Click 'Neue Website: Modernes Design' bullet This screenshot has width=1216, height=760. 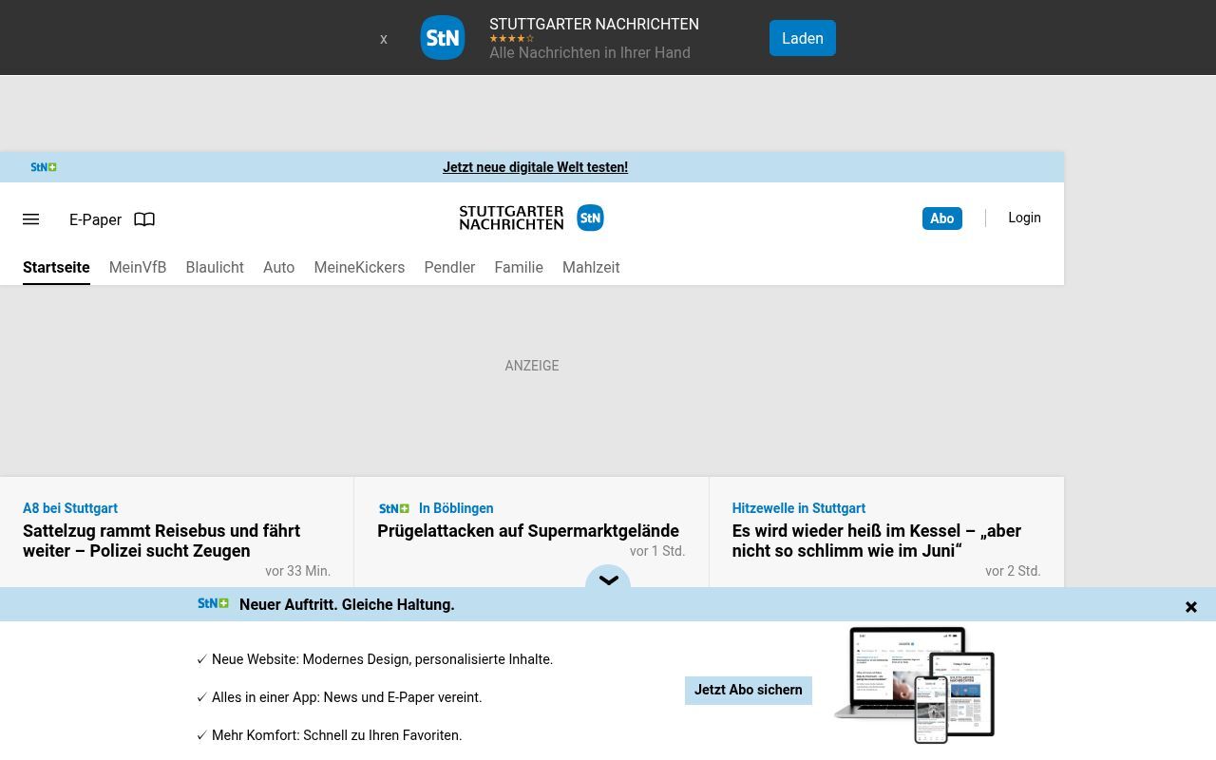pos(382,659)
